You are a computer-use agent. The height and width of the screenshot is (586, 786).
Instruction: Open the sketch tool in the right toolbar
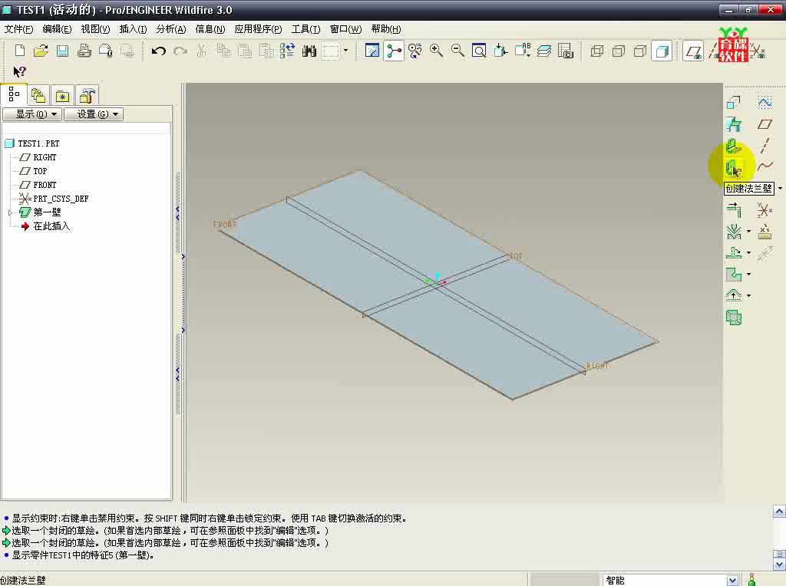point(765,103)
